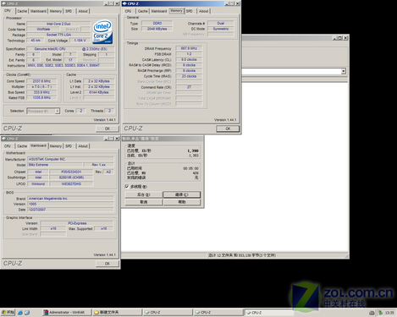The width and height of the screenshot is (397, 317).
Task: Select Mainboard tab in the memory CPU-Z window
Action: (x=159, y=11)
